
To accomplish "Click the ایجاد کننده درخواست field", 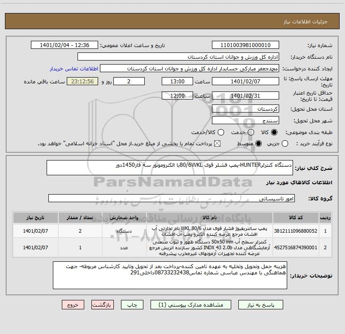I will click(x=190, y=68).
